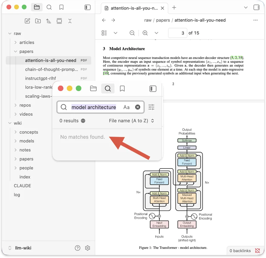266x258 pixels.
Task: Open bookmarks in overlay panel
Action: point(122,89)
